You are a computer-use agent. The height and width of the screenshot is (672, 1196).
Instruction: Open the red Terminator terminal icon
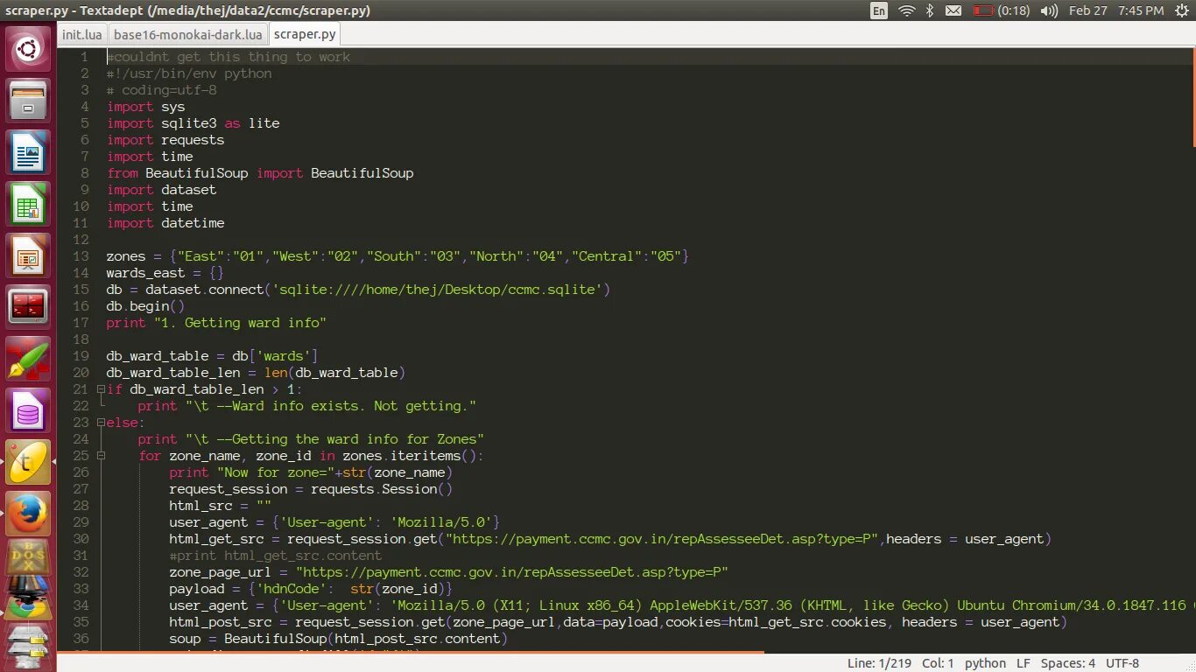click(28, 306)
